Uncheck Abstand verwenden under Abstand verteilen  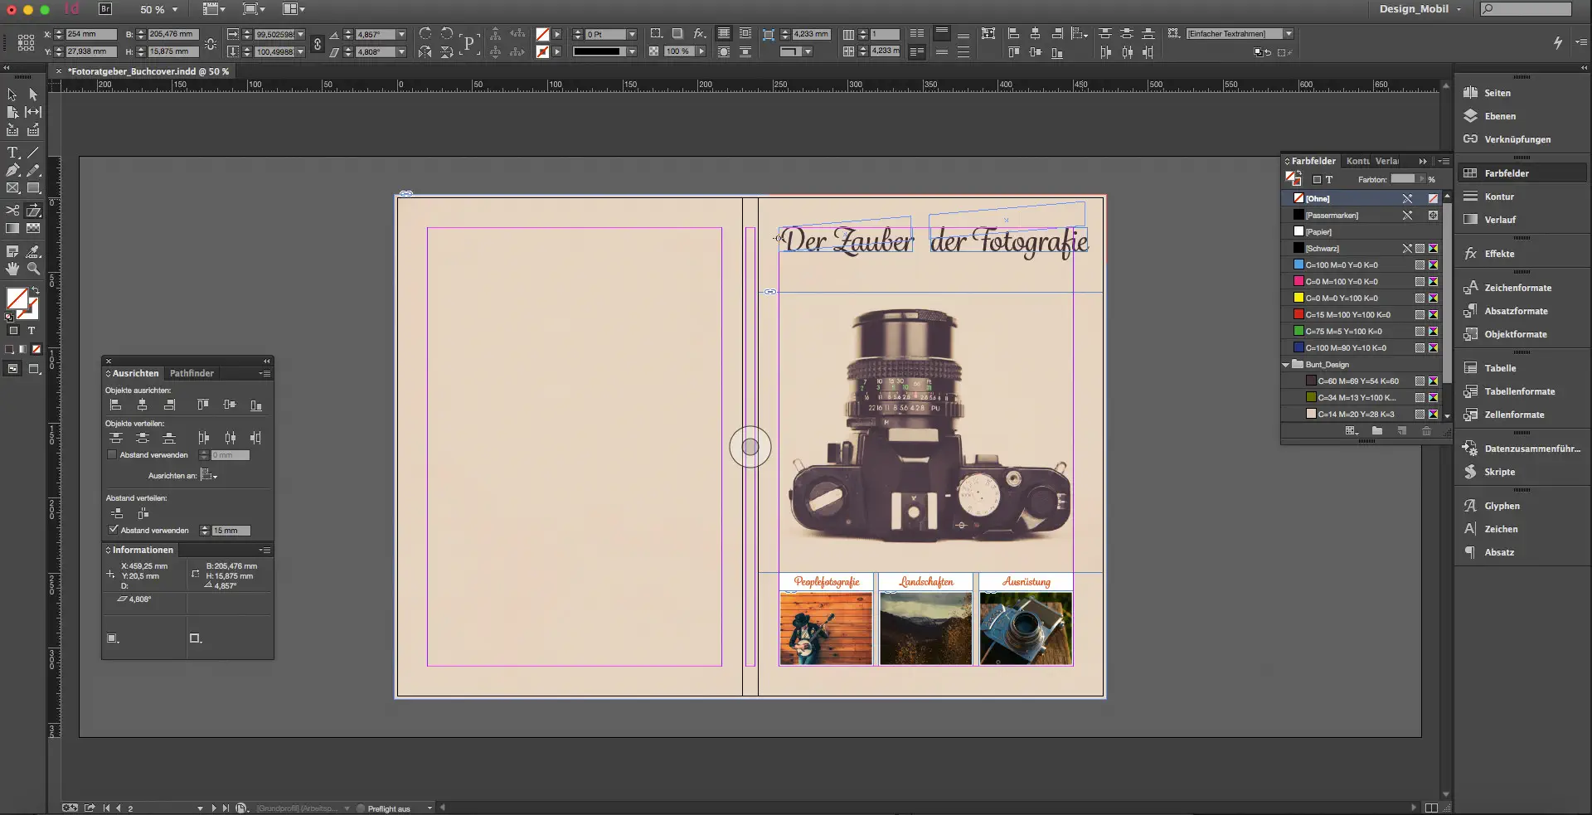point(114,531)
